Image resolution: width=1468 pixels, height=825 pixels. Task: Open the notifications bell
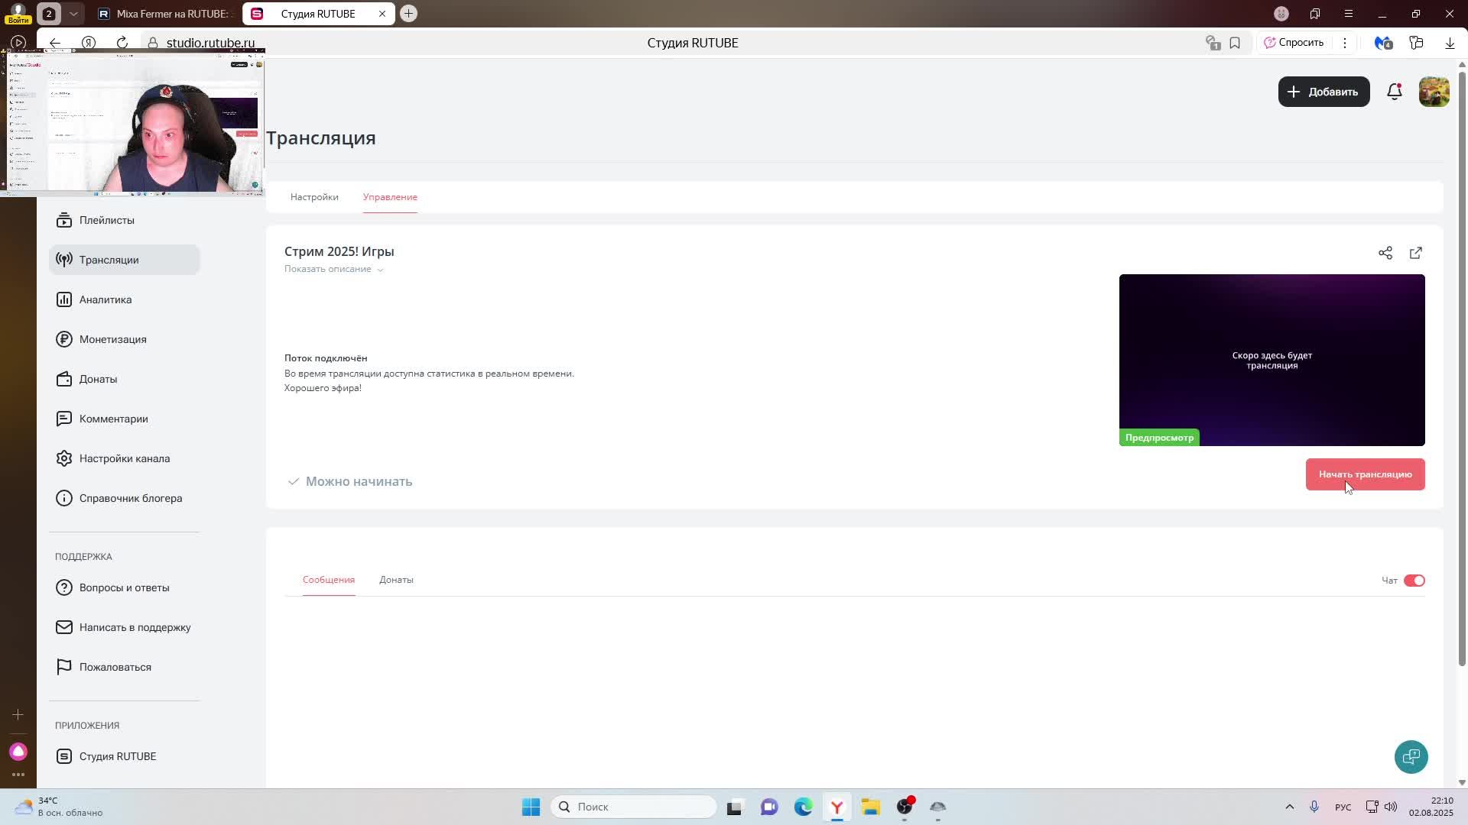pos(1394,92)
